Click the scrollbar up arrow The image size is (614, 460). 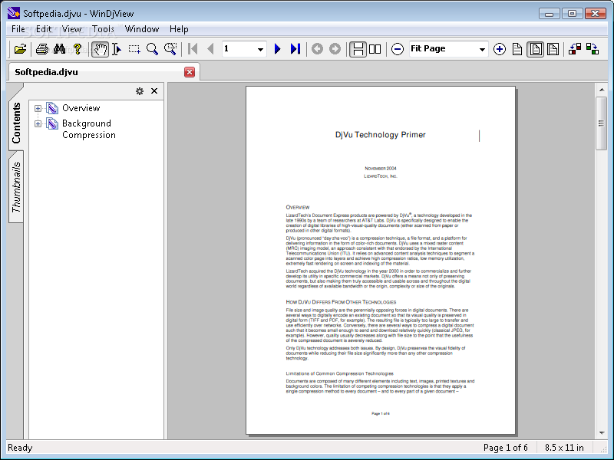coord(601,90)
